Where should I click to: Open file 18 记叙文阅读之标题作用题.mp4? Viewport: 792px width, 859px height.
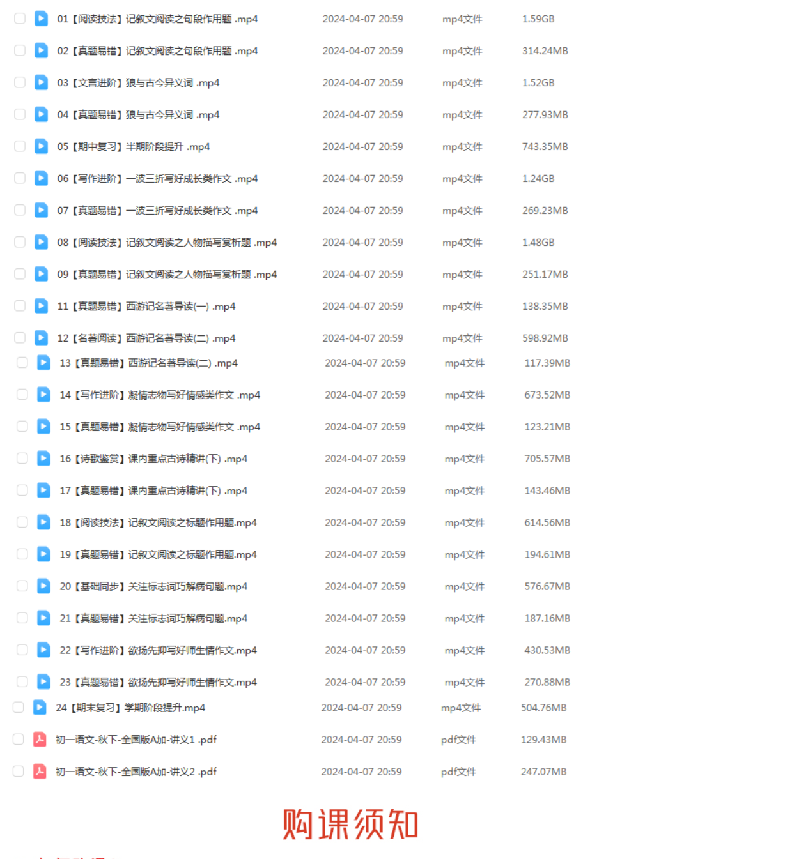point(159,522)
